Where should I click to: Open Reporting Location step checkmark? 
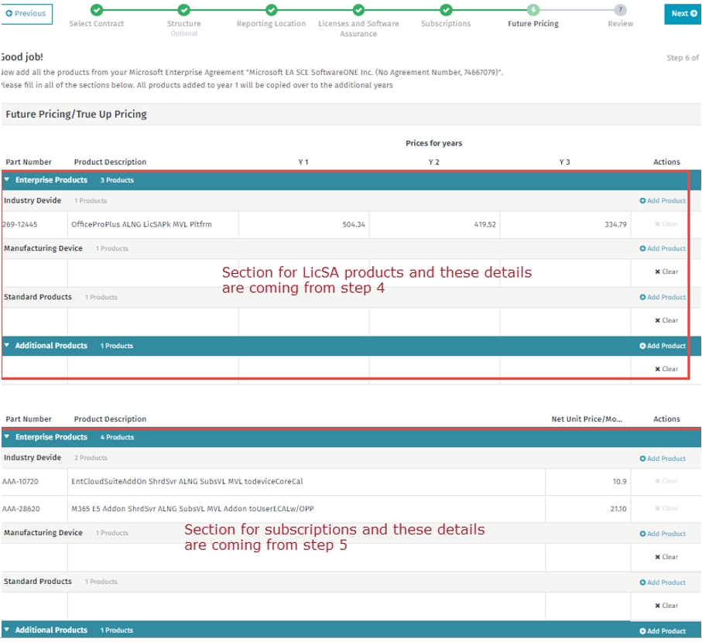(272, 10)
